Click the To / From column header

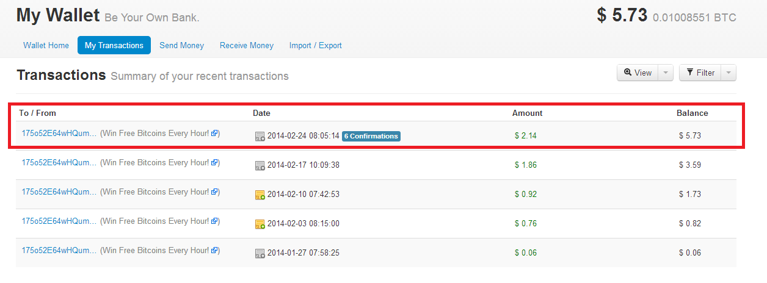tap(38, 113)
